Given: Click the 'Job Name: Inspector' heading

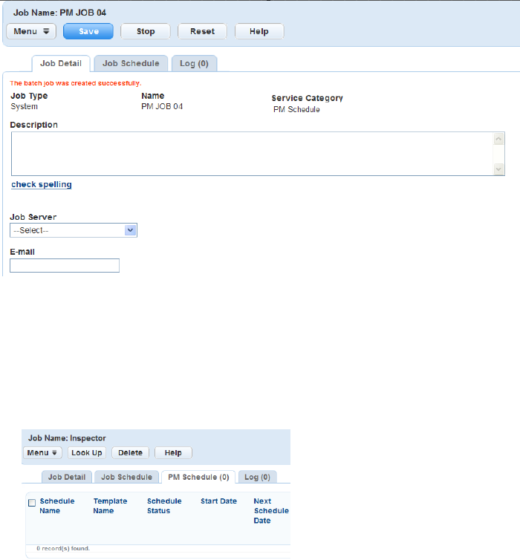Looking at the screenshot, I should 67,438.
